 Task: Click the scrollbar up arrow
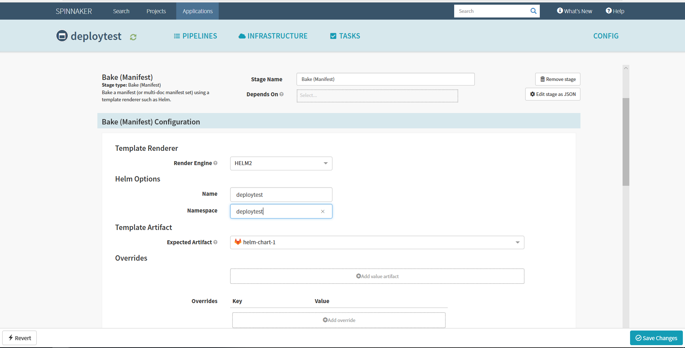626,68
